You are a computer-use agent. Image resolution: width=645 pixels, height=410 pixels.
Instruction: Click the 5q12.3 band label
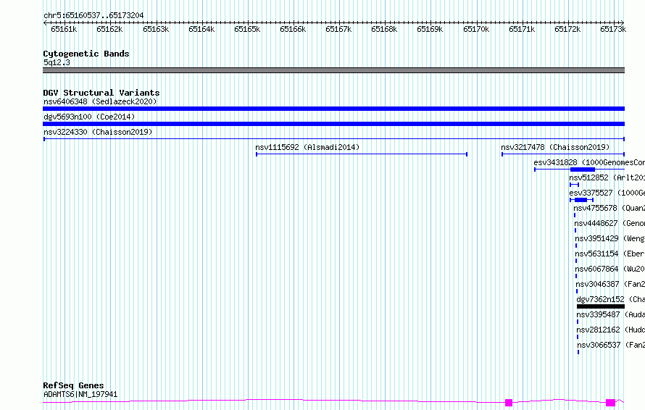tap(57, 62)
